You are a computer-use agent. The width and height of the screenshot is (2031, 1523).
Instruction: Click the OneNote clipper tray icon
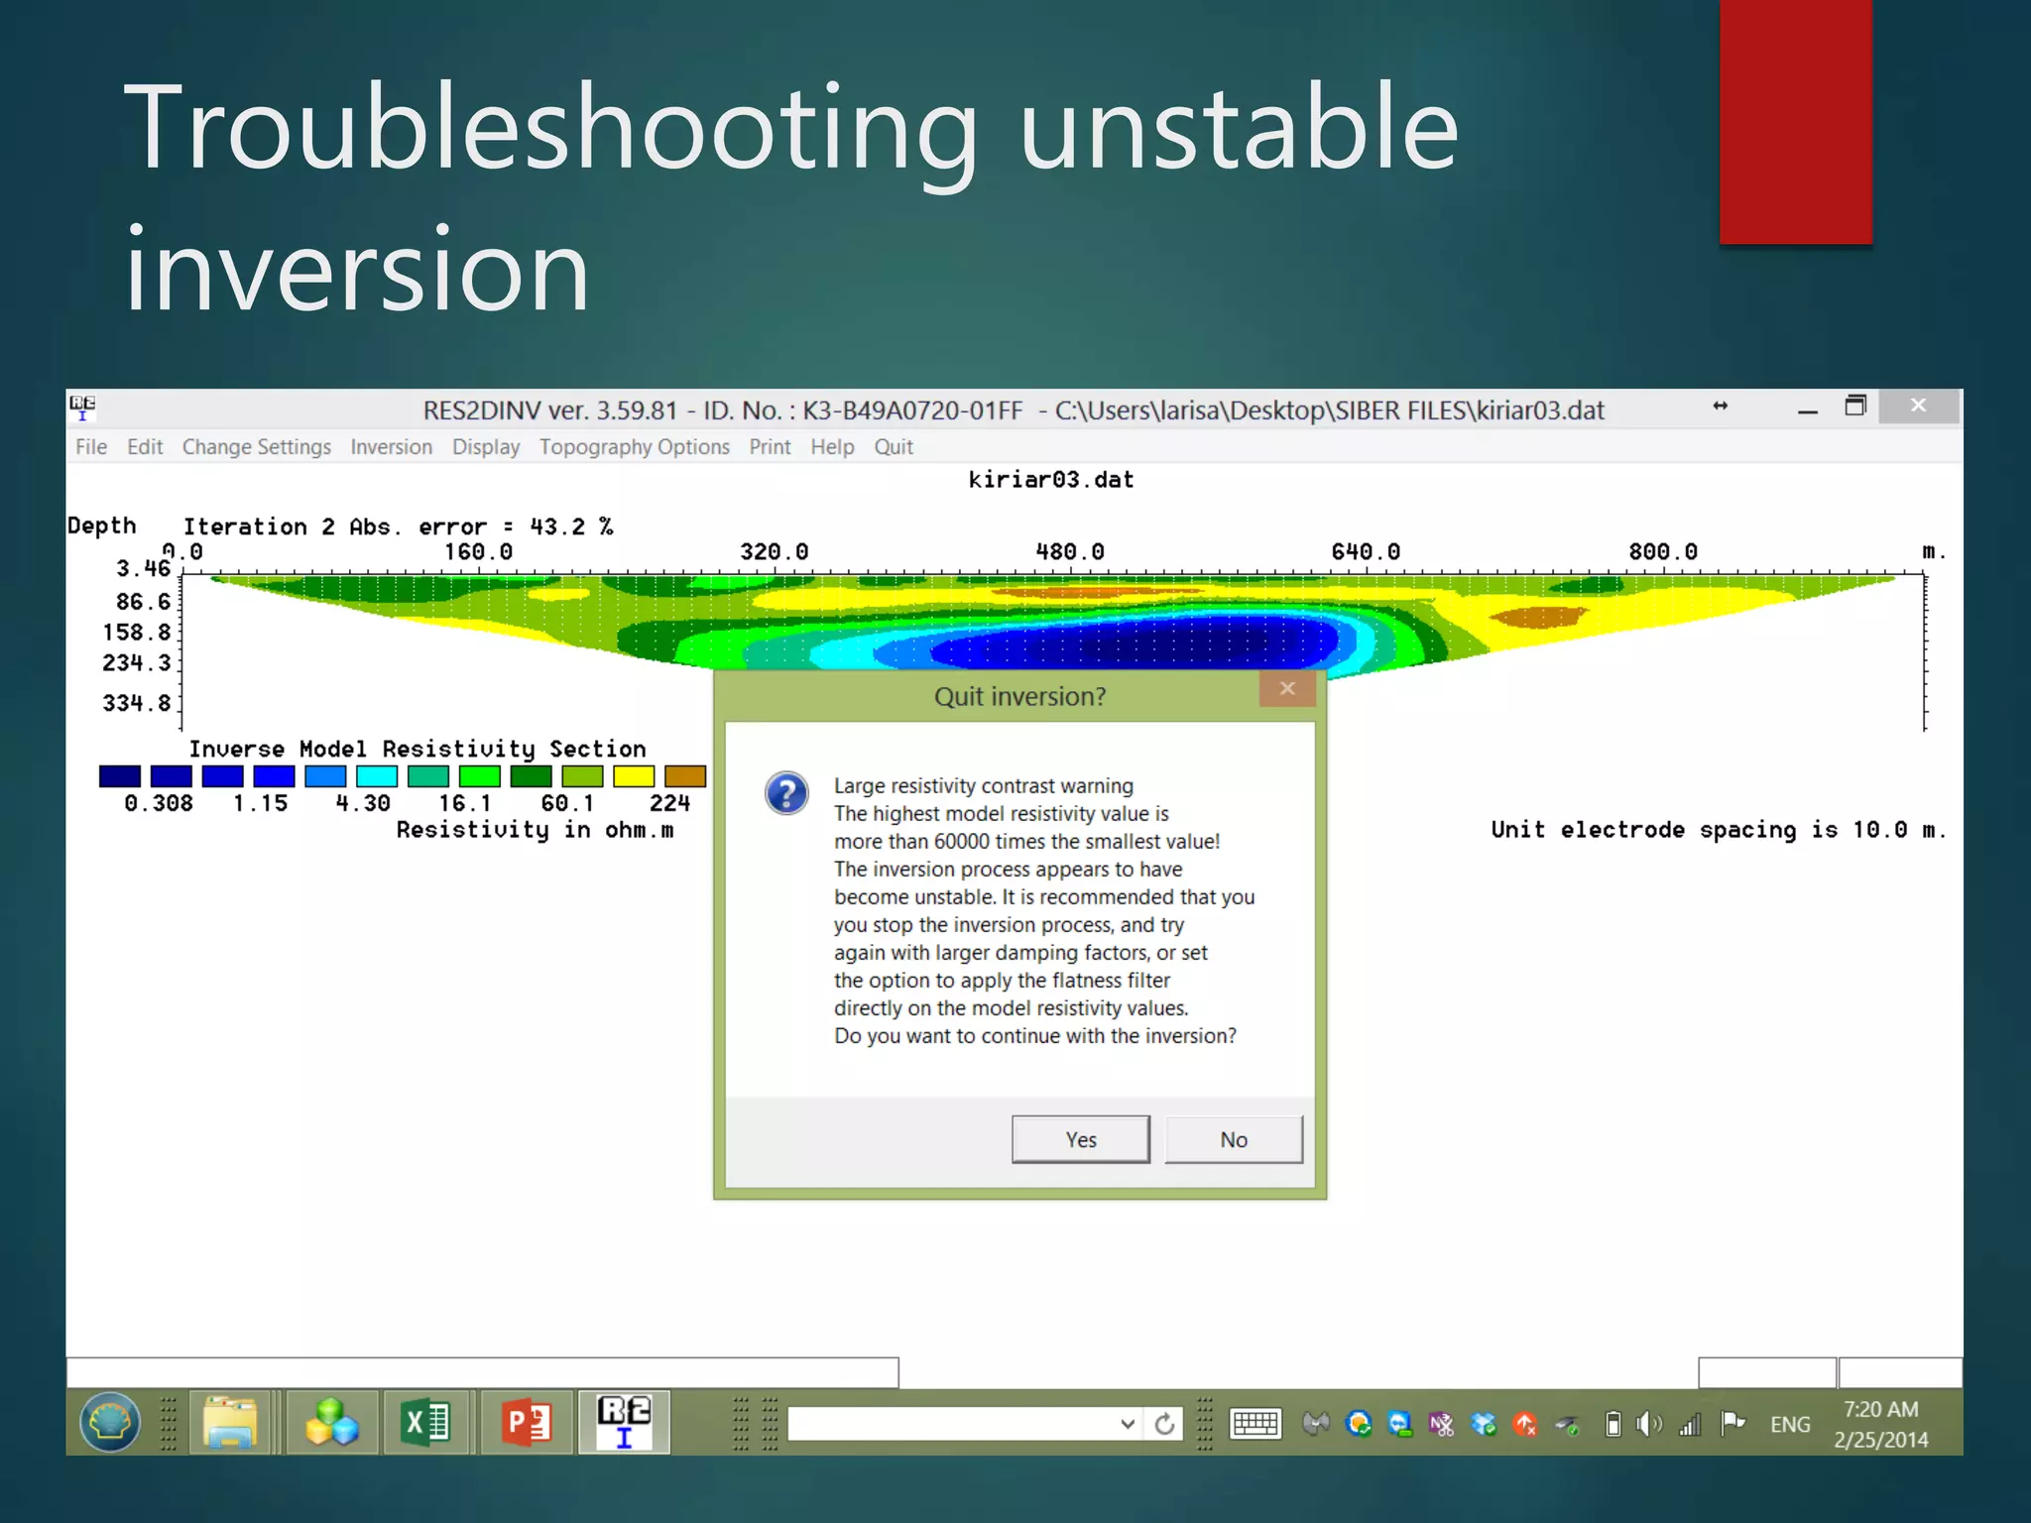click(1441, 1425)
